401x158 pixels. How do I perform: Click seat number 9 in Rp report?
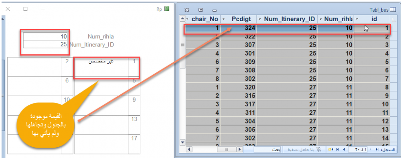134,100
